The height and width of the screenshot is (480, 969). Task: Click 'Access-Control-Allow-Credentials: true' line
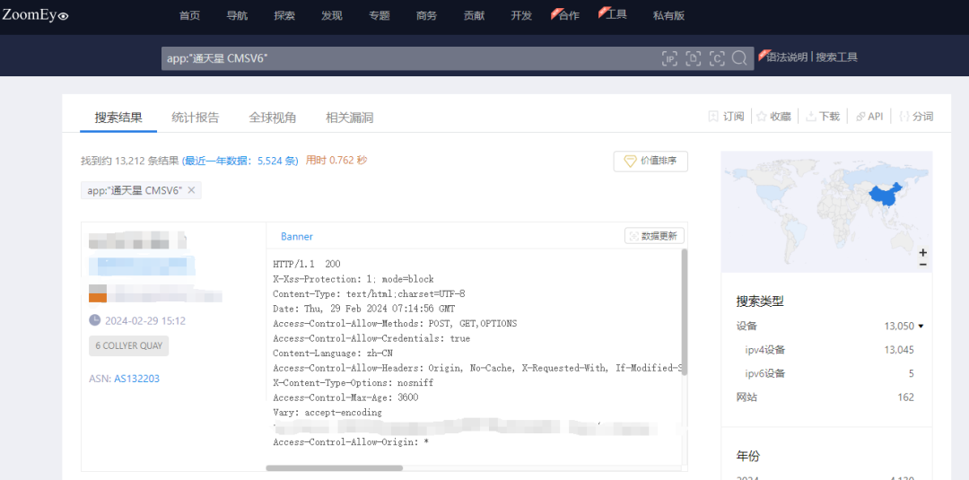point(371,338)
